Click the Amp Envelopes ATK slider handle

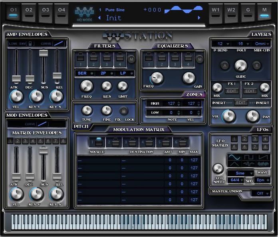pos(16,78)
